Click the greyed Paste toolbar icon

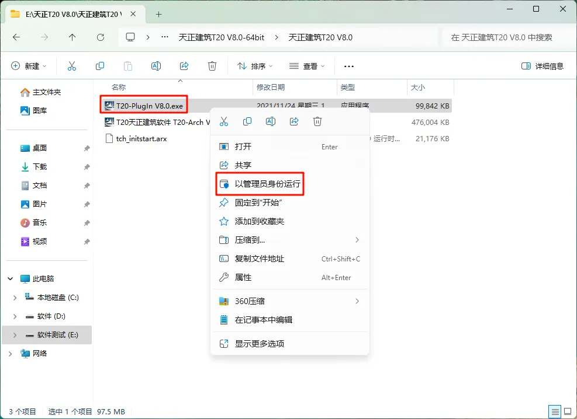pyautogui.click(x=127, y=66)
